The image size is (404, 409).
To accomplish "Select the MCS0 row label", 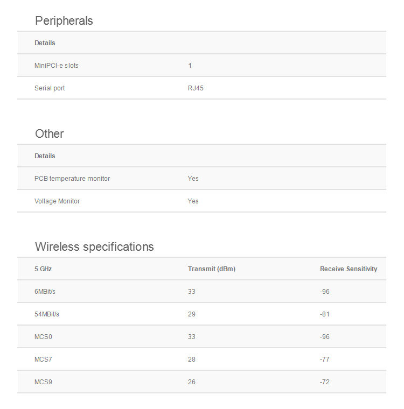I will (43, 337).
